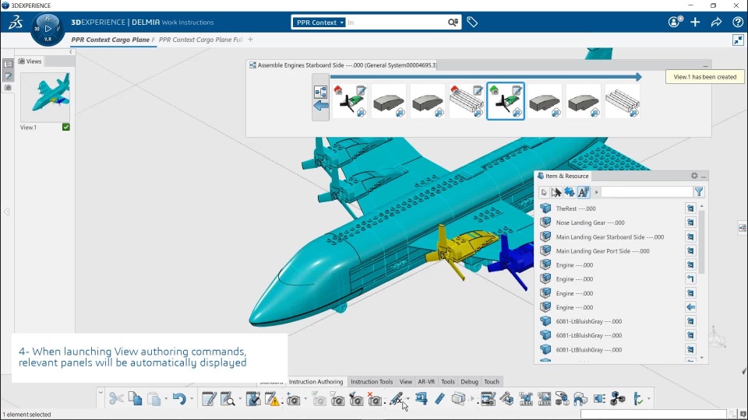Viewport: 748px width, 420px height.
Task: Open PPR Context Cargo Plane Full tab
Action: click(x=201, y=40)
